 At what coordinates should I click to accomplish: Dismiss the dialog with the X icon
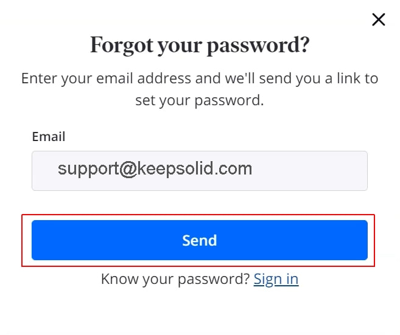tap(378, 20)
